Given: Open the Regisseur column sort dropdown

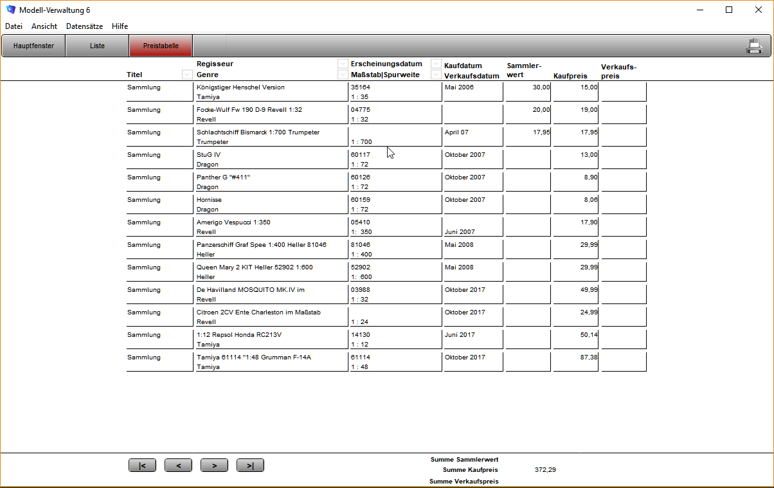Looking at the screenshot, I should [343, 64].
